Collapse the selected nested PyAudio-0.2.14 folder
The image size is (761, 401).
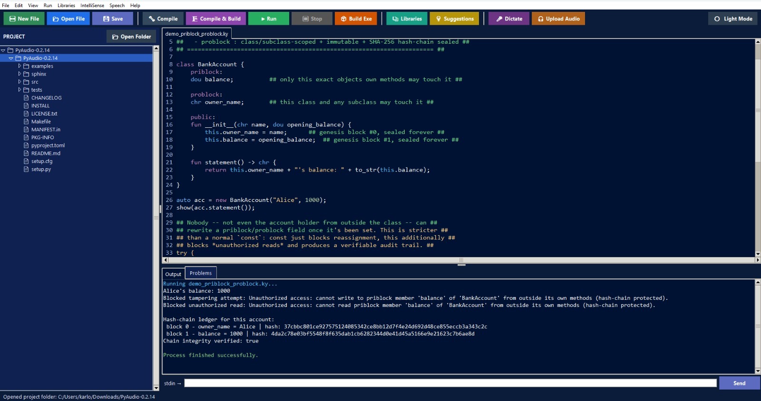(11, 58)
